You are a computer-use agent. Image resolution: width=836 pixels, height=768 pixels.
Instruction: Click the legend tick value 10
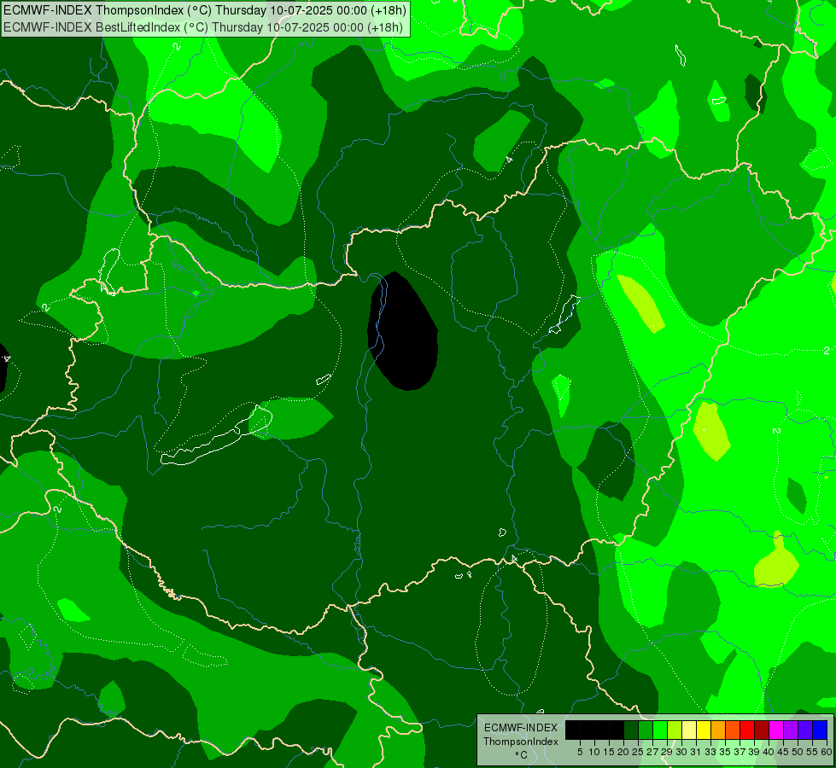click(594, 752)
